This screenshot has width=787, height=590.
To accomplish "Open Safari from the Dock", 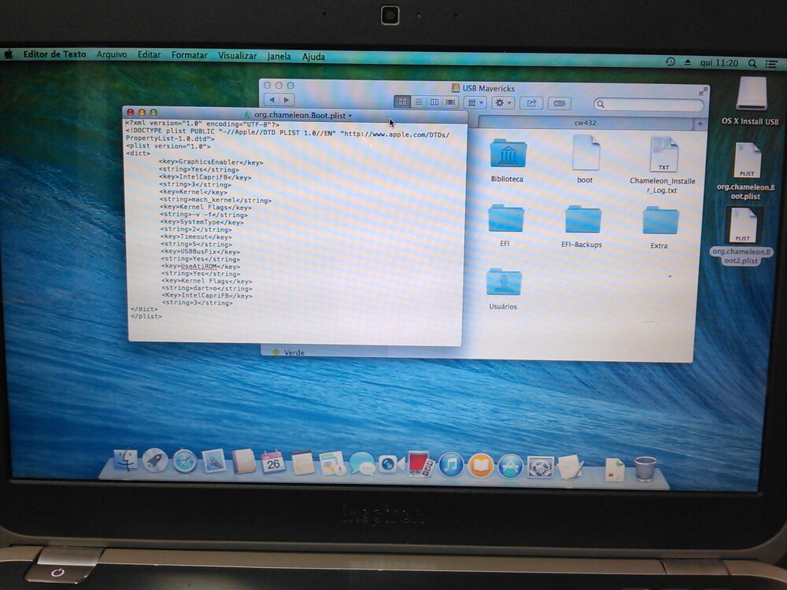I will tap(184, 461).
